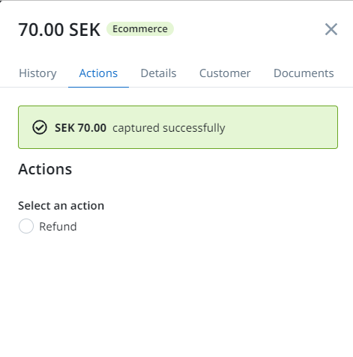The width and height of the screenshot is (353, 357).
Task: Click the 'Select an action' label
Action: tap(61, 206)
